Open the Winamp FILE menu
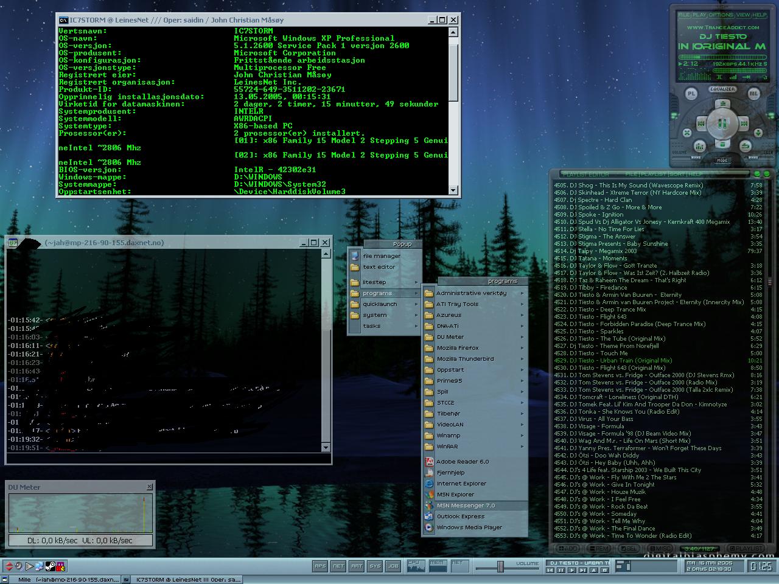The image size is (779, 584). point(684,15)
